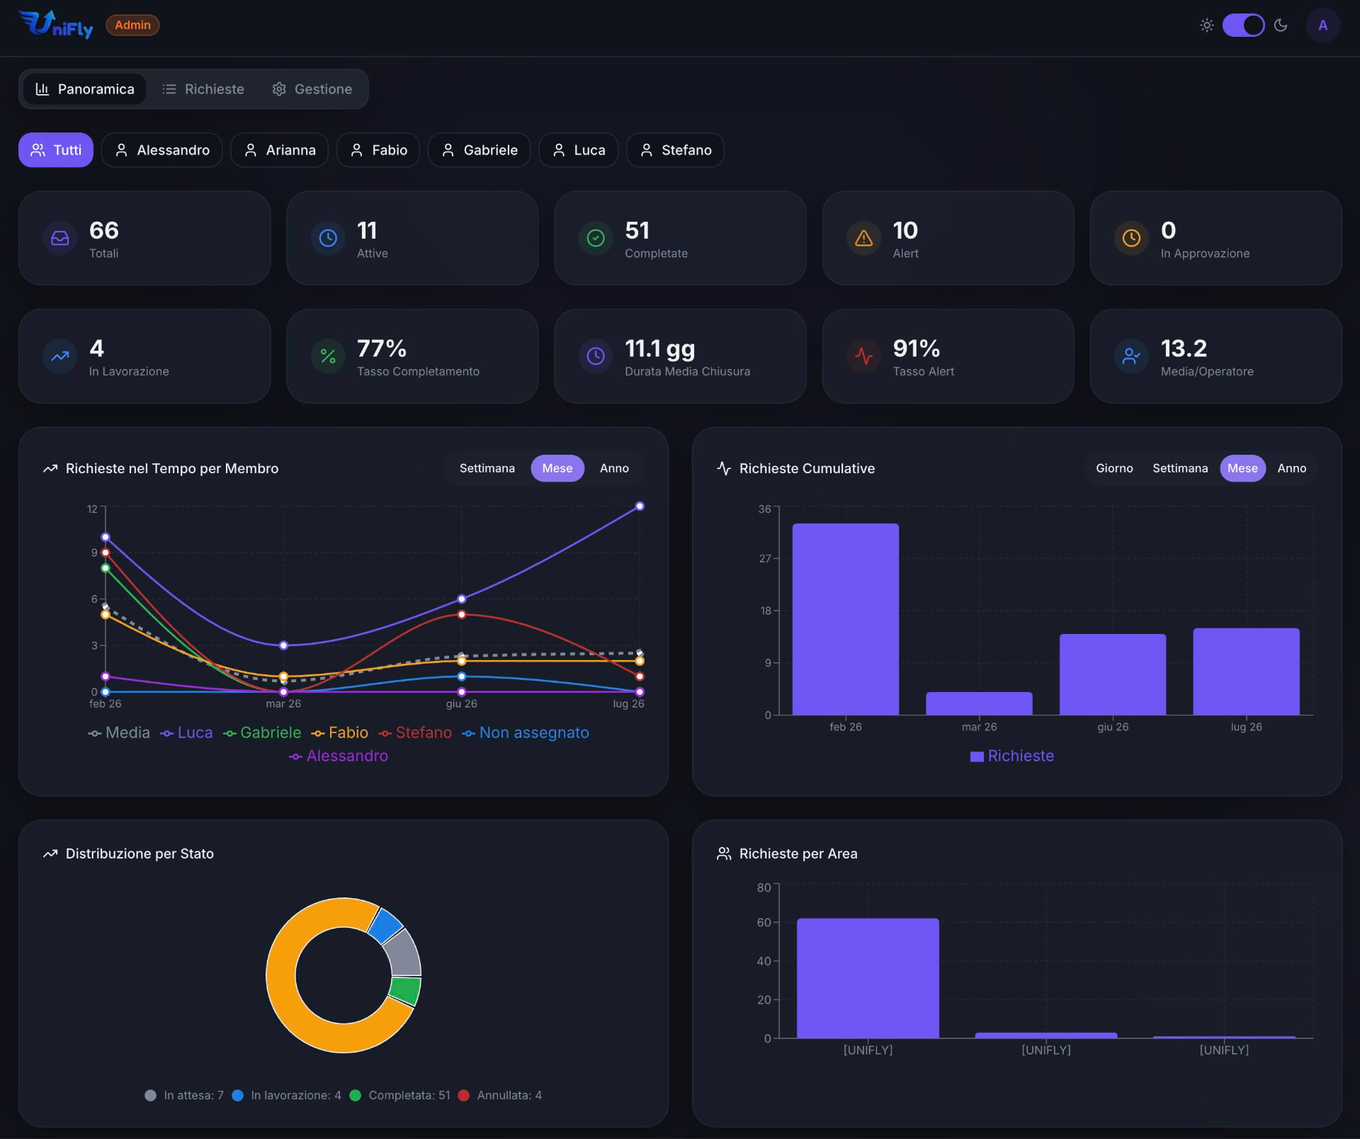Click the inbox icon on Totali card
This screenshot has height=1139, width=1360.
pyautogui.click(x=60, y=238)
